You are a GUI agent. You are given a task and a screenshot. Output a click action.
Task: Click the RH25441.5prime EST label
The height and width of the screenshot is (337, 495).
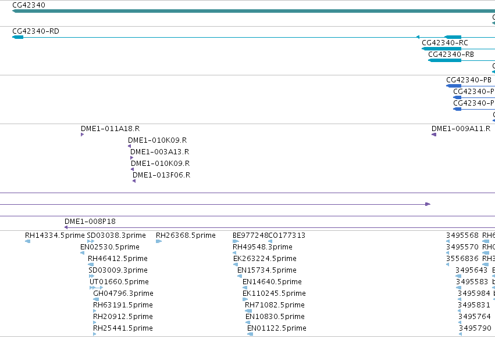[123, 328]
